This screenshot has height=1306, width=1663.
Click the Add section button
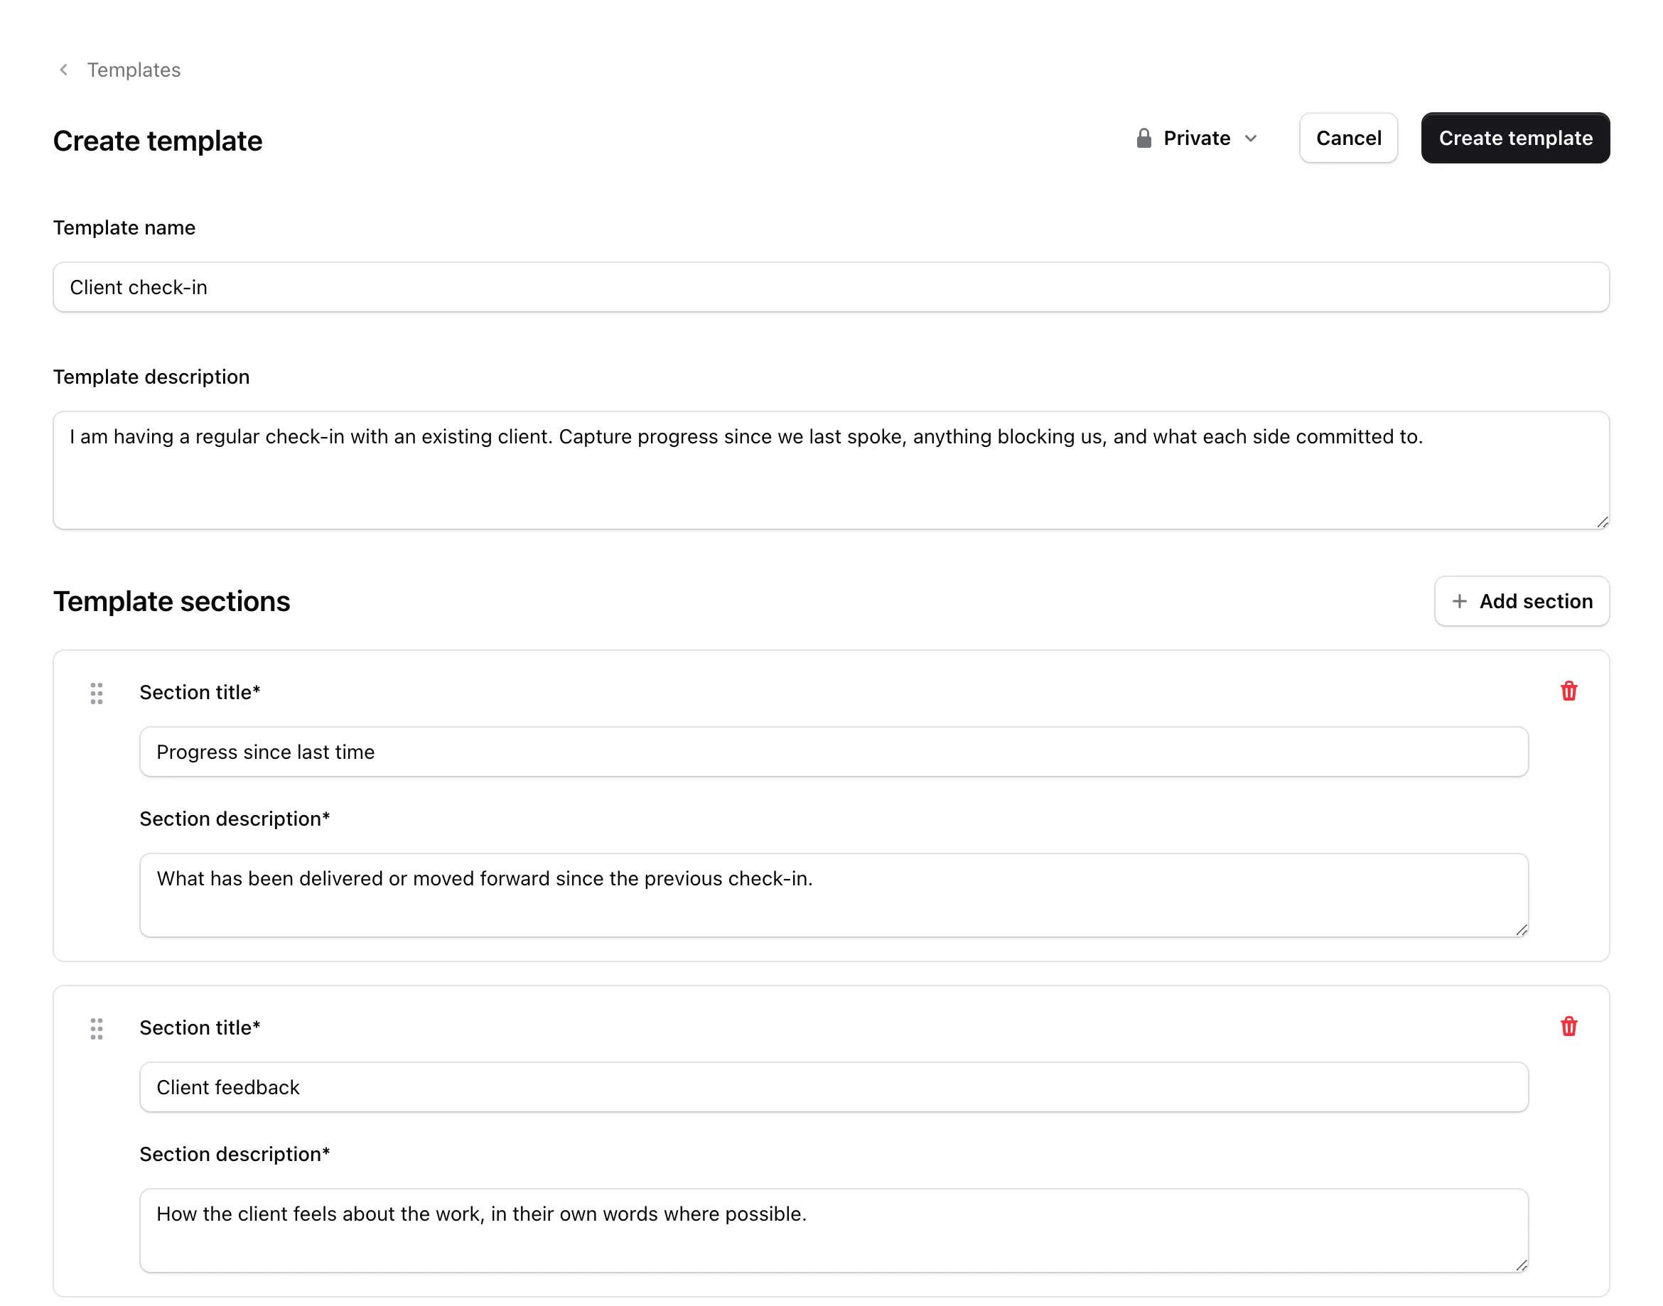1522,602
